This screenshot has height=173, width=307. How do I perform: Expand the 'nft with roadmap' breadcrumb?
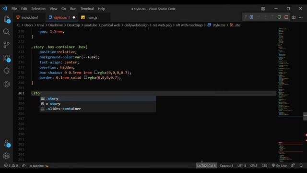pos(189,25)
